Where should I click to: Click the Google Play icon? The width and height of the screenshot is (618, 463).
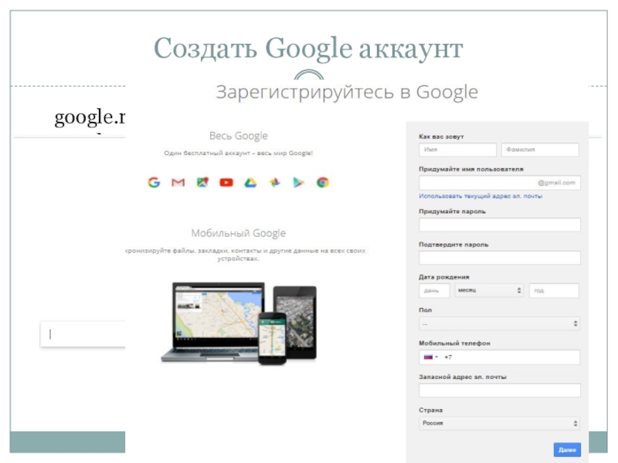(299, 182)
